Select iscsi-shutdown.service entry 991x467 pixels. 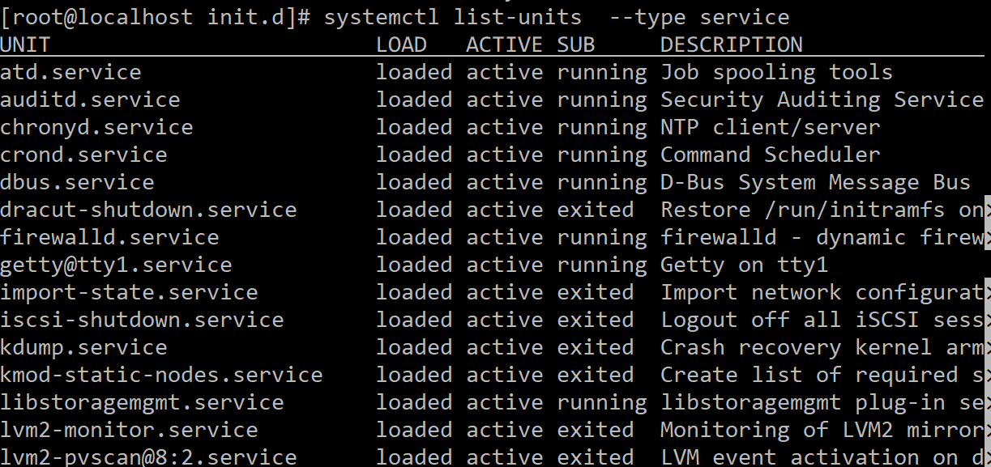(142, 321)
